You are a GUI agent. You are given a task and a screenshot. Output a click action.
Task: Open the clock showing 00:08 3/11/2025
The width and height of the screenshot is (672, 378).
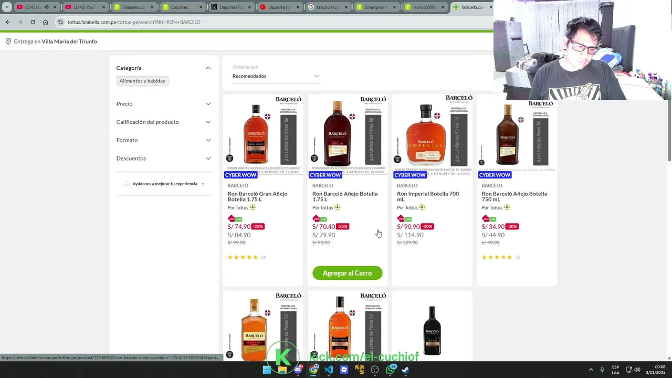tap(656, 370)
